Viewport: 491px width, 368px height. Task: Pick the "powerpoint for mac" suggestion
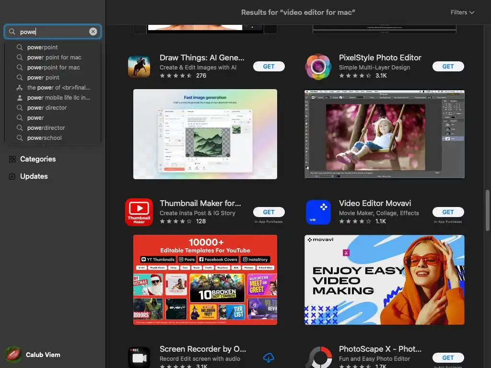pyautogui.click(x=53, y=67)
